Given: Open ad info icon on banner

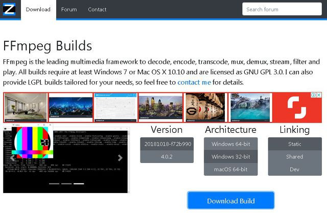Looking at the screenshot, I should pyautogui.click(x=313, y=95).
